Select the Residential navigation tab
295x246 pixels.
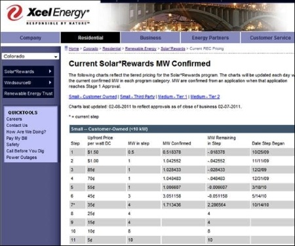(x=90, y=38)
